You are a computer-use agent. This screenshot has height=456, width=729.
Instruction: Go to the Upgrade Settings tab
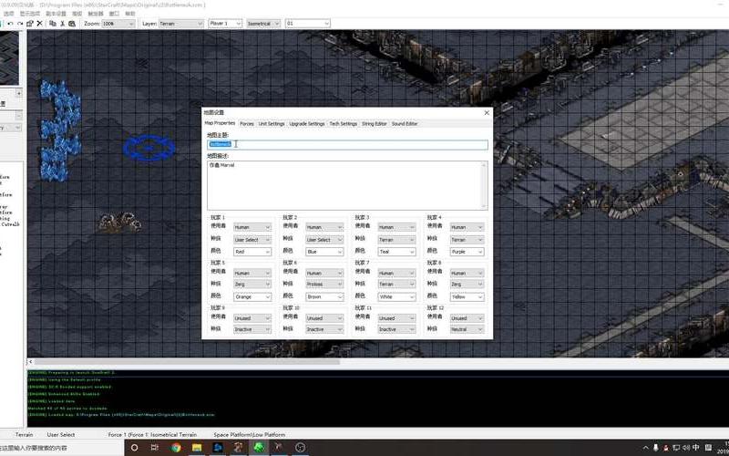coord(307,123)
